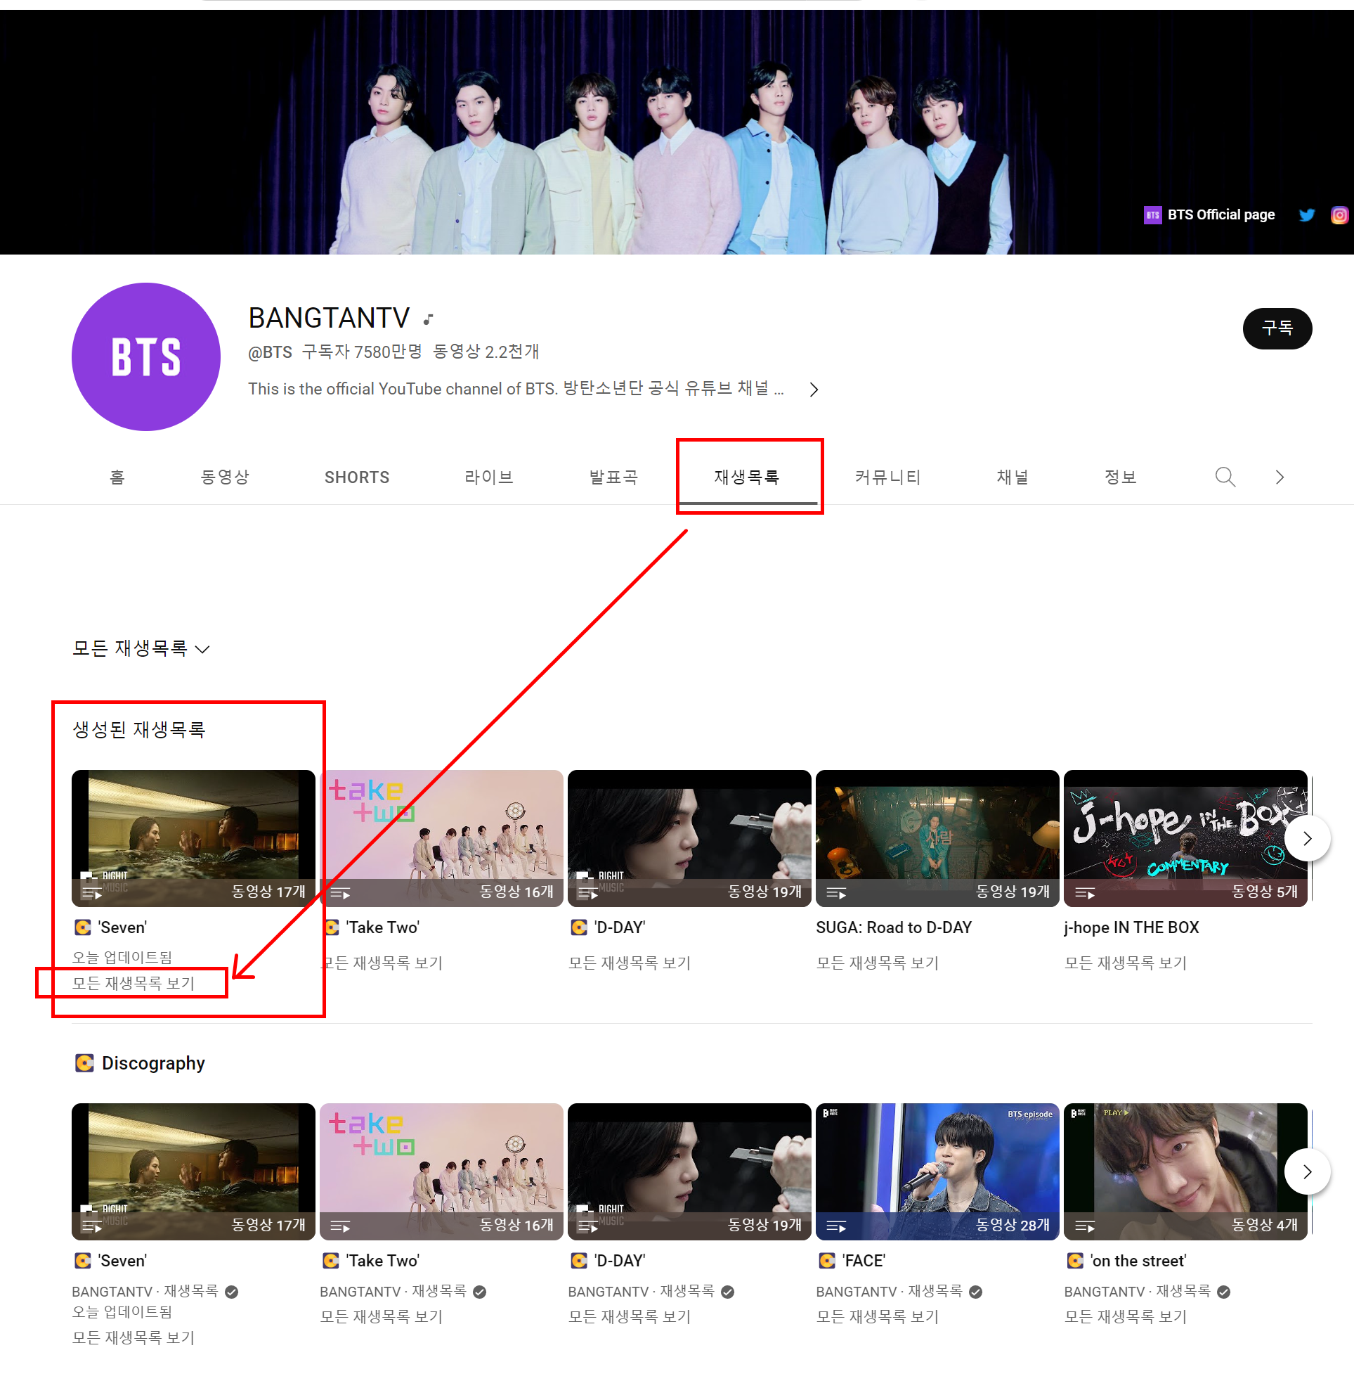Switch to the 커뮤니티 tab
The width and height of the screenshot is (1354, 1381).
887,477
